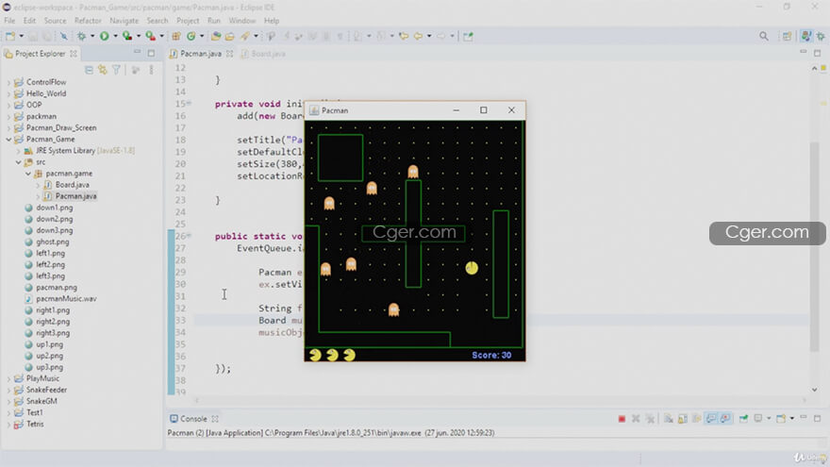
Task: Toggle Show Console When Standard Out Changes
Action: [x=711, y=419]
